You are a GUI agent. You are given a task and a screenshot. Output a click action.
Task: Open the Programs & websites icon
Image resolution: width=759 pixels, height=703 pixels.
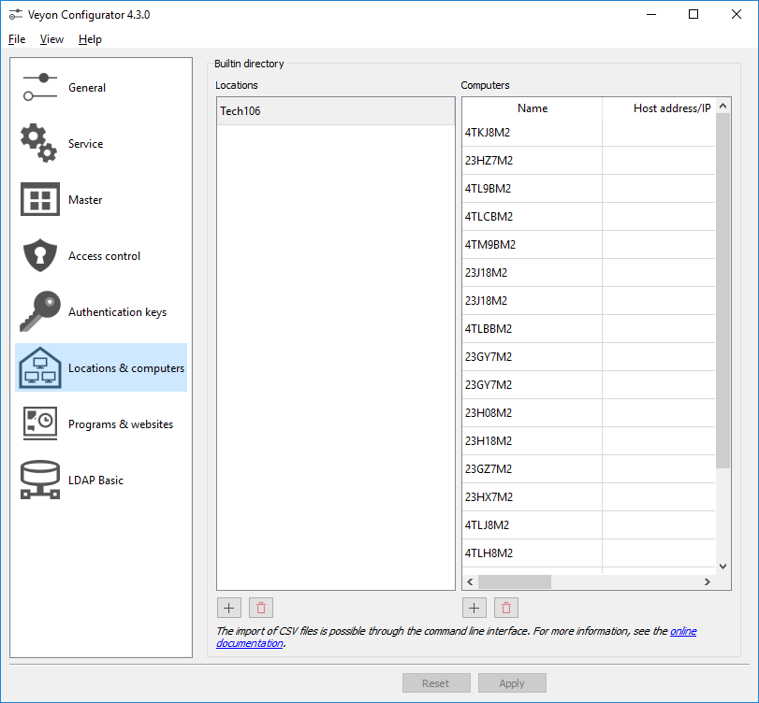(x=40, y=423)
